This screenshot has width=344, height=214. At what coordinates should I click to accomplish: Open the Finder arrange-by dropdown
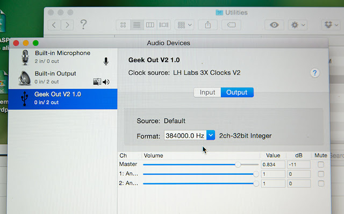[x=184, y=25]
